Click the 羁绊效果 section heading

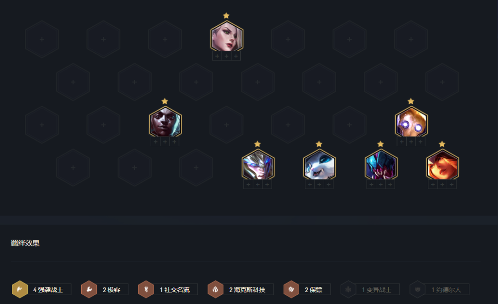tap(25, 243)
